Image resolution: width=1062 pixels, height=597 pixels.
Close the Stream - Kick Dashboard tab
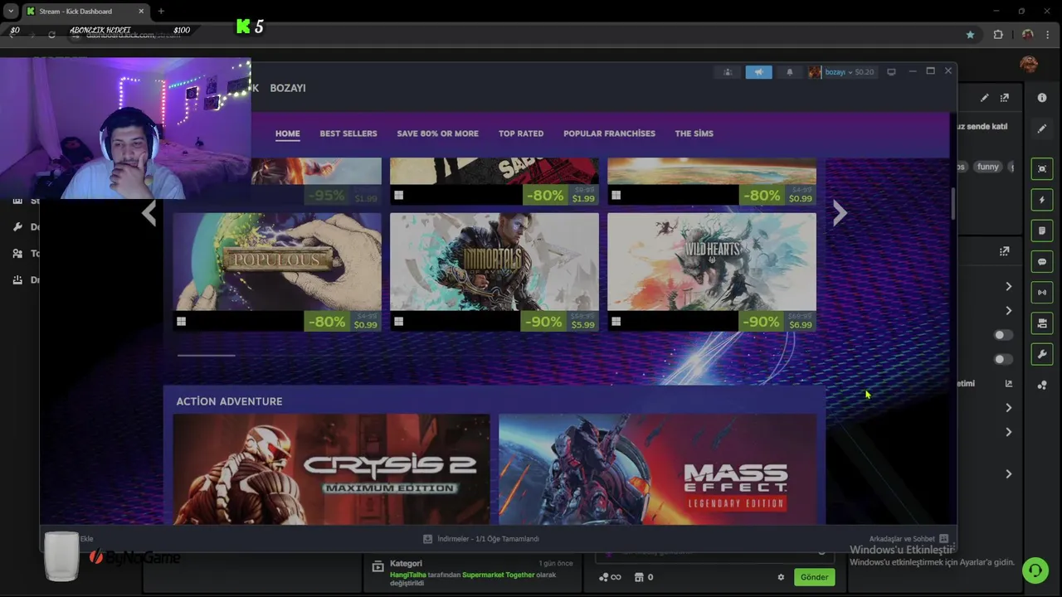(140, 11)
